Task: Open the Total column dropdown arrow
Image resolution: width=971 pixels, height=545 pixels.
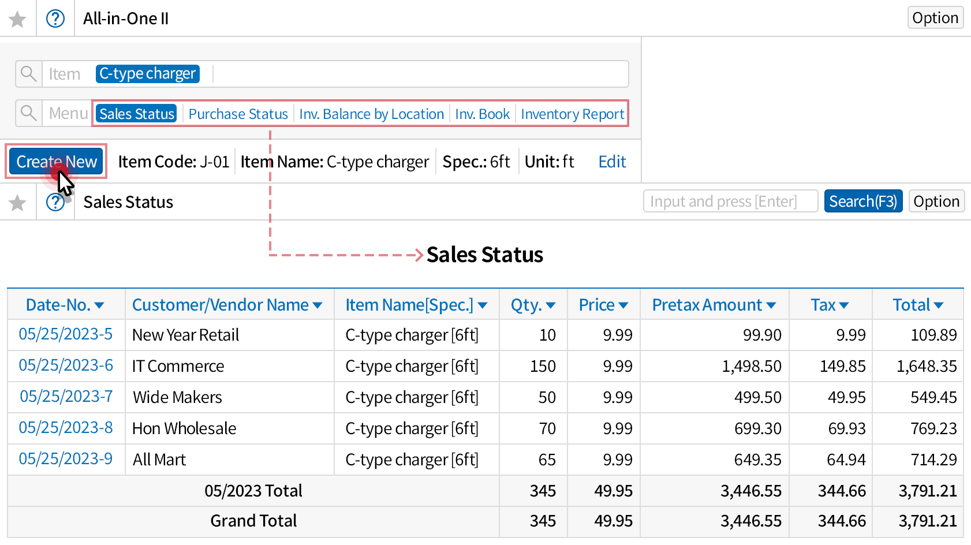Action: 938,305
